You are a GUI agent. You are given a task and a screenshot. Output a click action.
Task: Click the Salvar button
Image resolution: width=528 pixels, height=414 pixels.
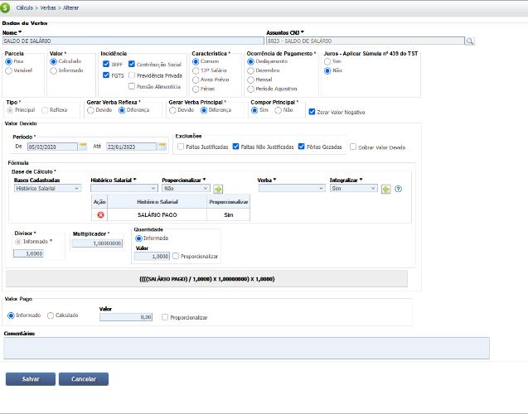(31, 378)
